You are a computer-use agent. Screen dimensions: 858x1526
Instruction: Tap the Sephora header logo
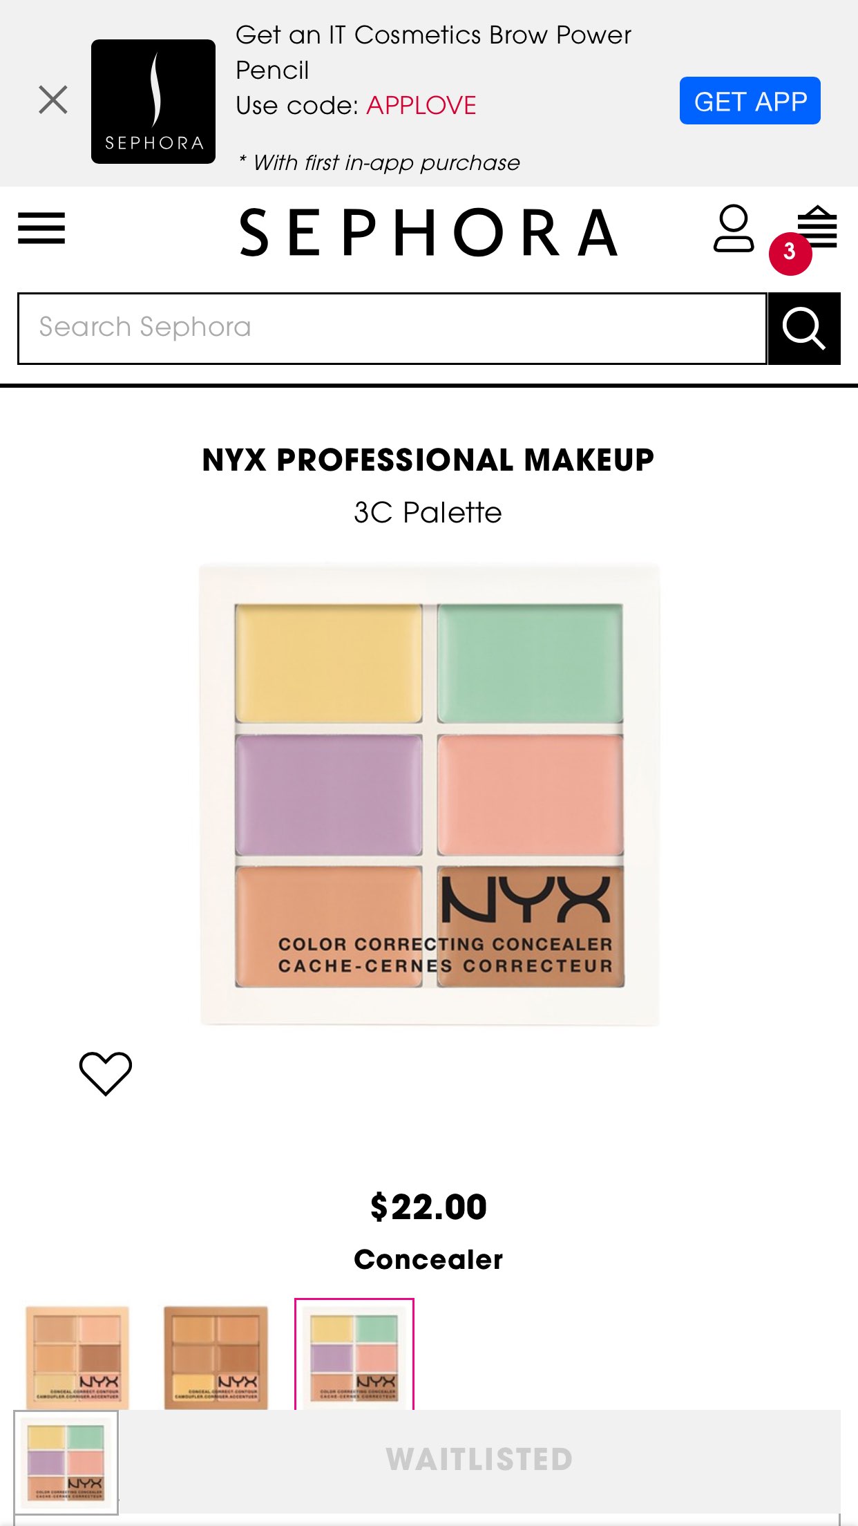pyautogui.click(x=428, y=233)
